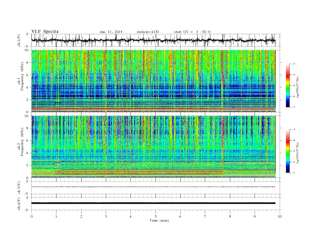Select the "ch.4(V)" axis label
Screen dimensions: 315x243
point(19,204)
